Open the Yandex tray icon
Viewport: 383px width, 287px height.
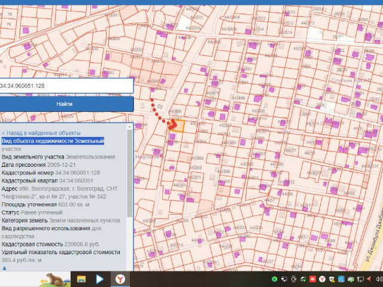coord(323,279)
